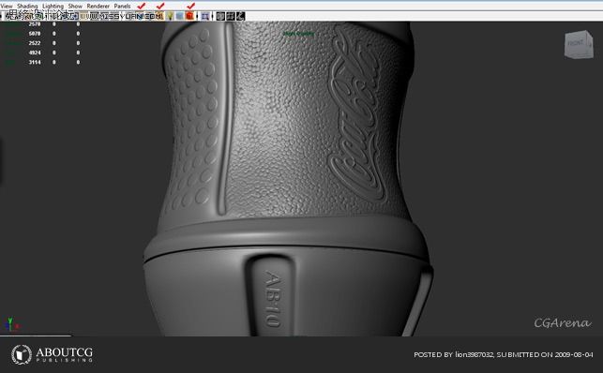Click the first dark panel toolbar icon
Image resolution: width=603 pixels, height=373 pixels.
[x=220, y=16]
